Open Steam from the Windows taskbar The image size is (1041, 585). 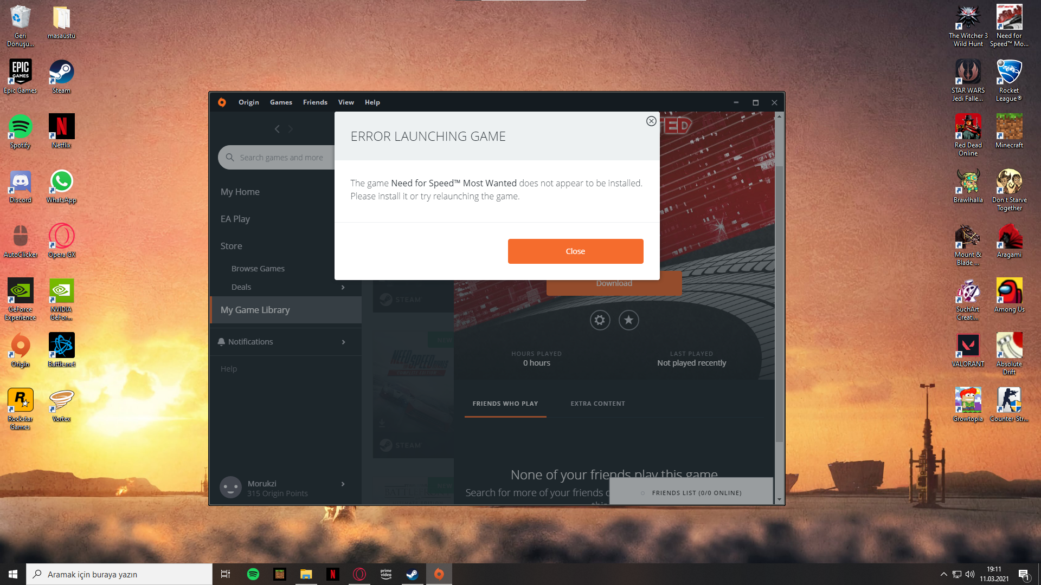pos(412,574)
